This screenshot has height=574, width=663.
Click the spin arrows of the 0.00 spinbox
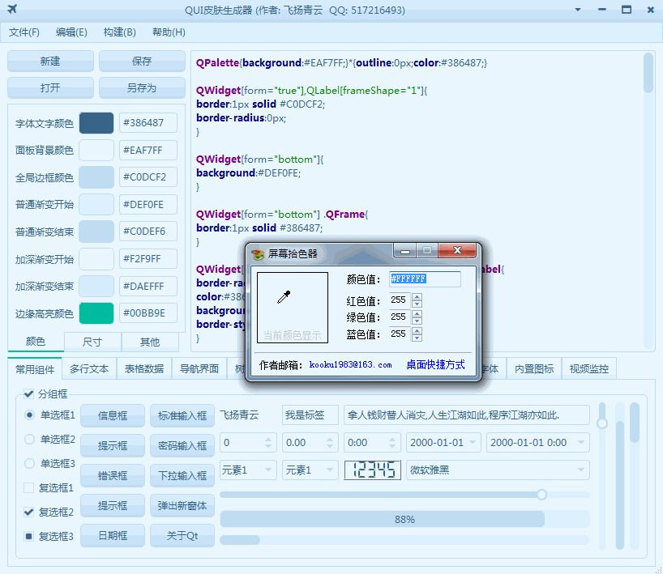click(x=330, y=442)
